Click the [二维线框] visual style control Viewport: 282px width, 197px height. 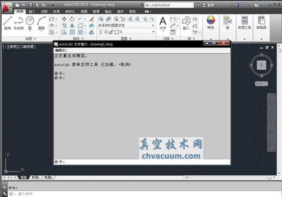pos(27,47)
